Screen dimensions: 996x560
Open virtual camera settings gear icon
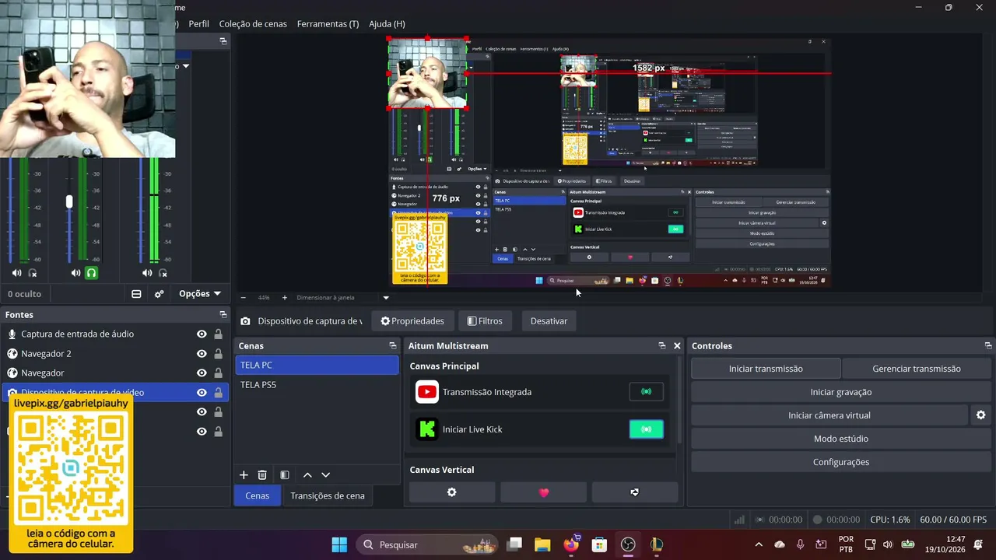(980, 415)
